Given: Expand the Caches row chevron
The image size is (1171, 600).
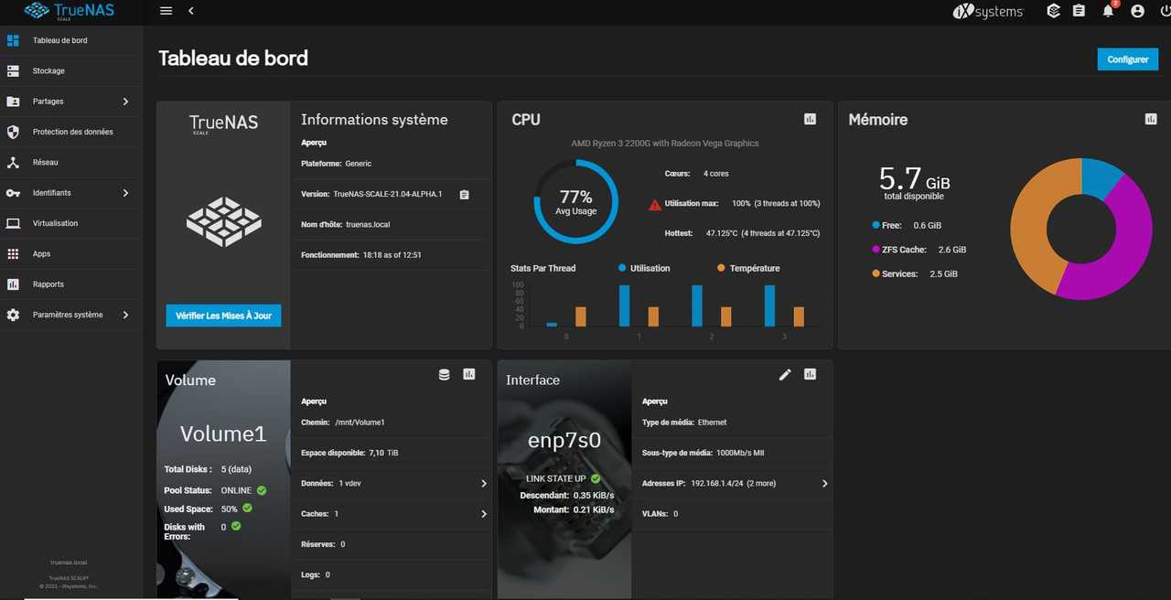Looking at the screenshot, I should pyautogui.click(x=484, y=514).
